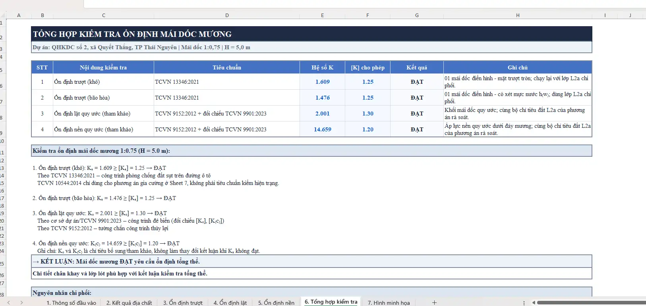646x306 pixels.
Task: Select column G header
Action: point(417,15)
